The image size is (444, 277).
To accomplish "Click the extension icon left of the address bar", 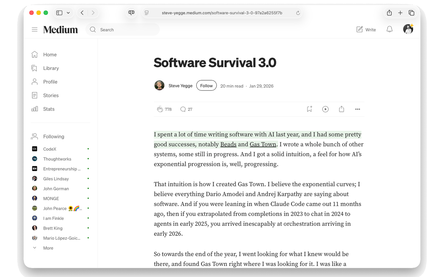I will tap(131, 13).
